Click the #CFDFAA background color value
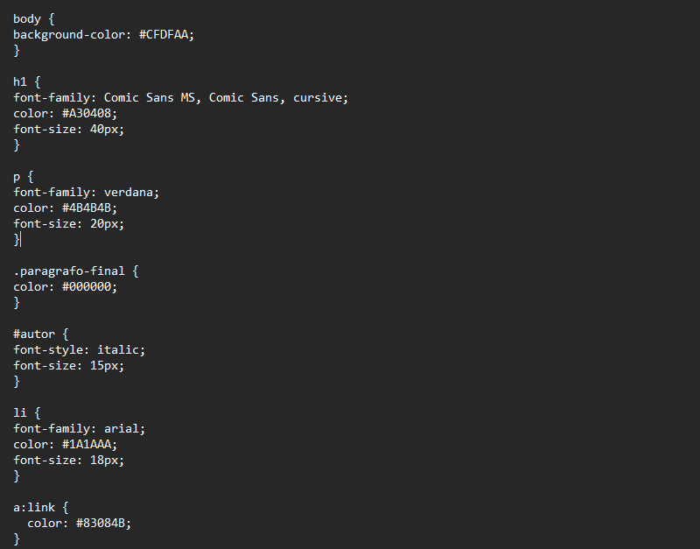The height and width of the screenshot is (549, 700). (164, 35)
